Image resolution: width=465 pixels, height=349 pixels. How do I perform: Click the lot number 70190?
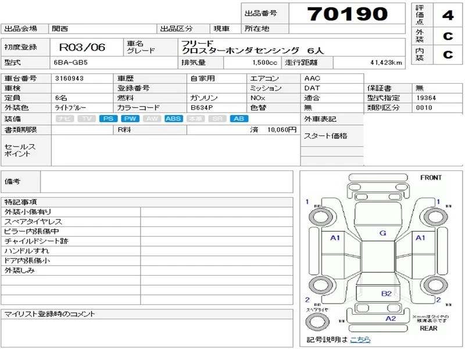pyautogui.click(x=346, y=13)
